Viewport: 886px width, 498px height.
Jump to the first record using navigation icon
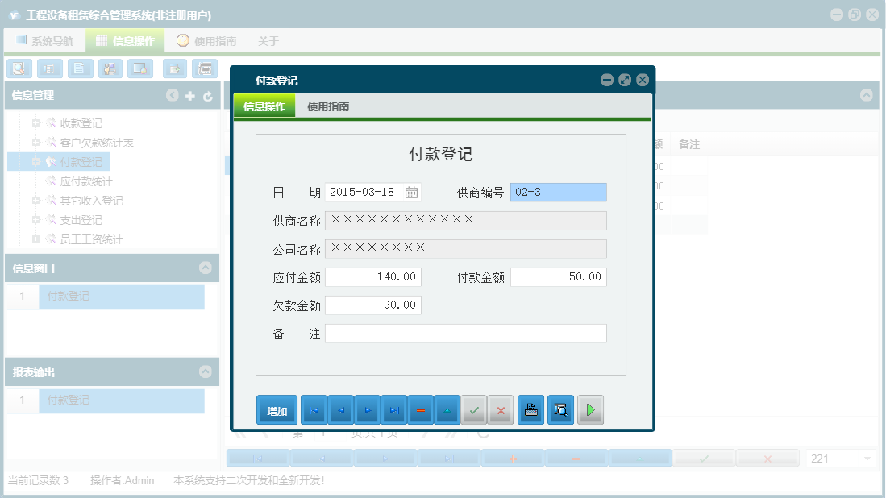(313, 409)
